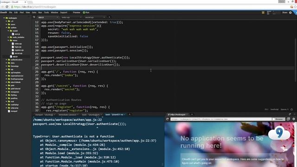Click the yellow notification icon near Share
This screenshot has height=167, width=297.
coord(263,13)
